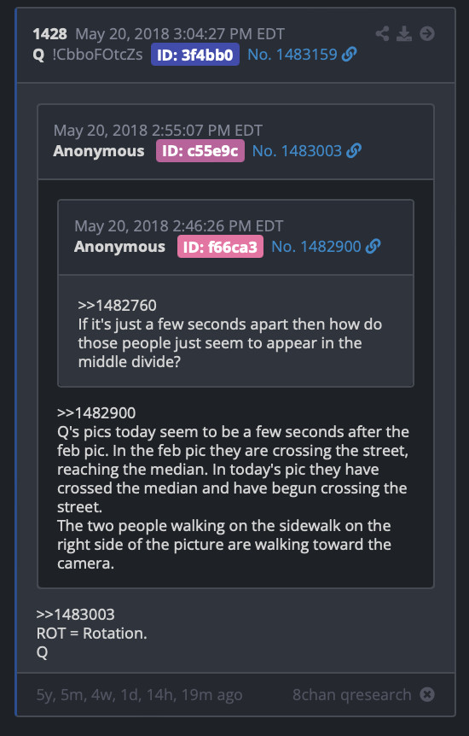Click the relative timestamp at the post footer
Viewport: 469px width, 736px height.
point(139,695)
